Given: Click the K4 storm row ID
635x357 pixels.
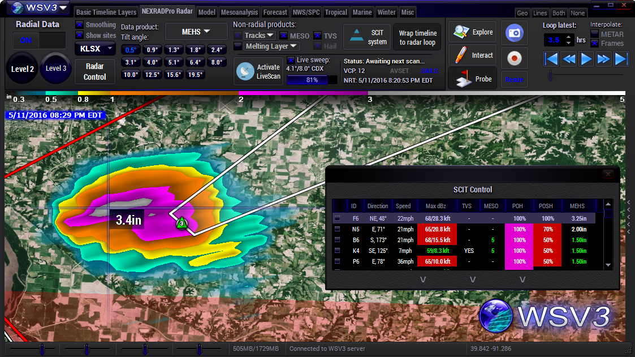Looking at the screenshot, I should [x=356, y=251].
